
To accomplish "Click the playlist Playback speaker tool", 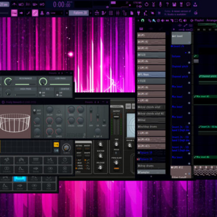I will click(x=185, y=20).
